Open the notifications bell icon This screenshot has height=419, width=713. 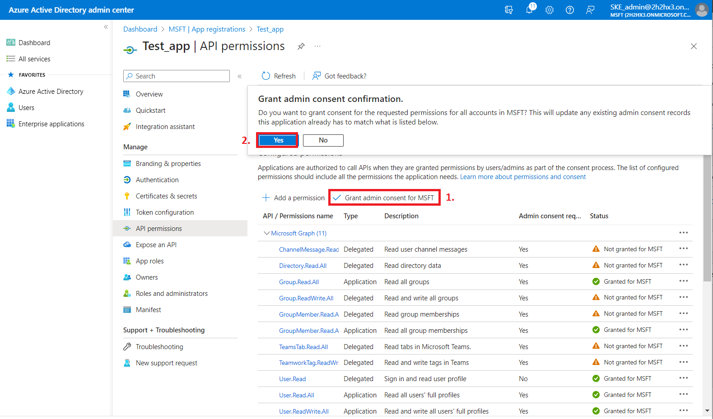pyautogui.click(x=529, y=9)
